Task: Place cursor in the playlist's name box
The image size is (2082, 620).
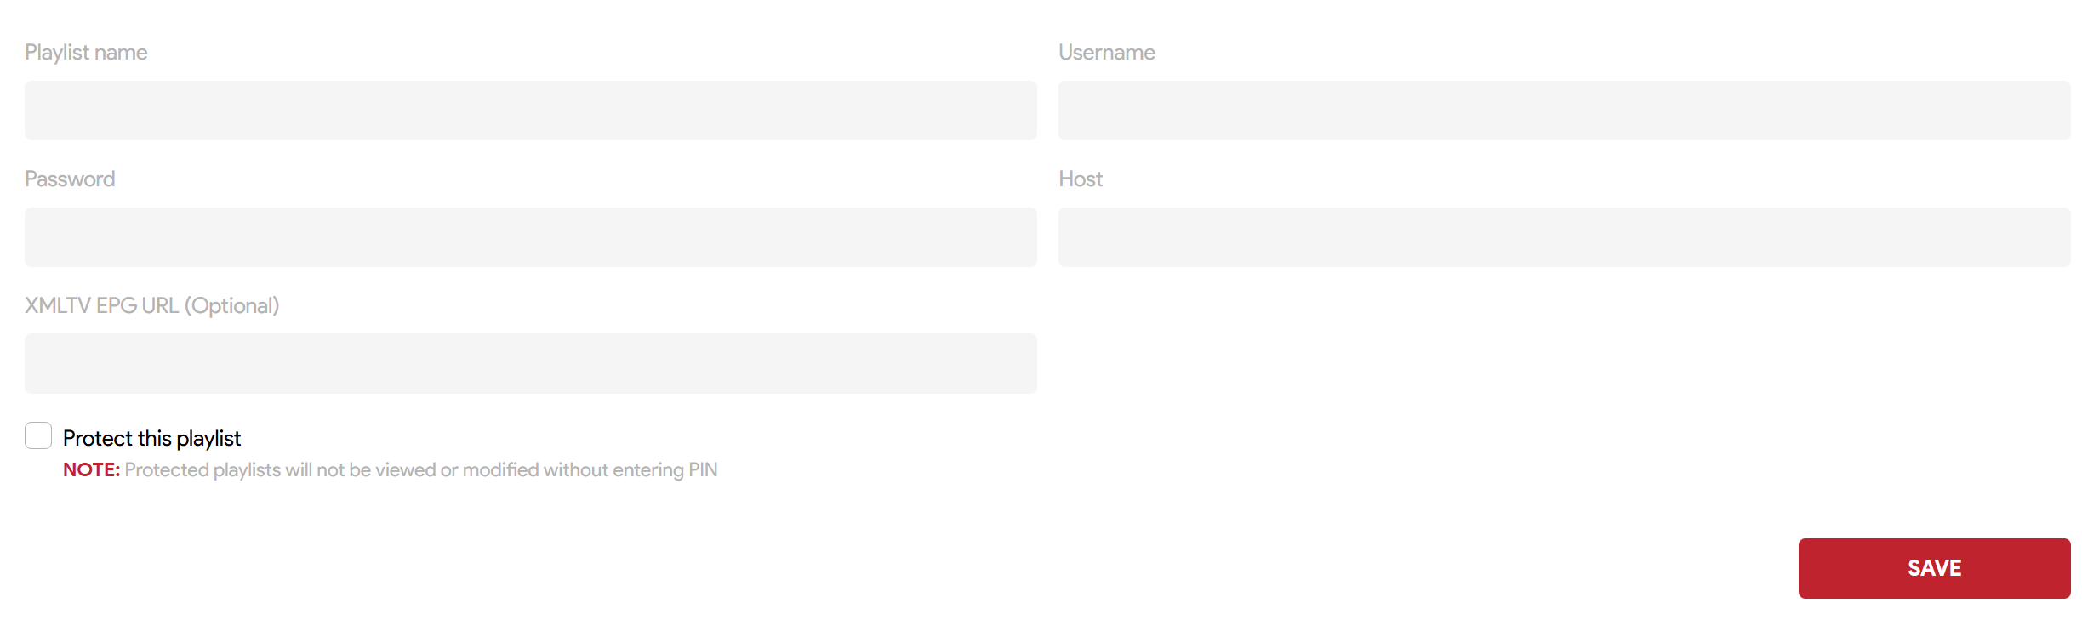Action: click(x=530, y=111)
